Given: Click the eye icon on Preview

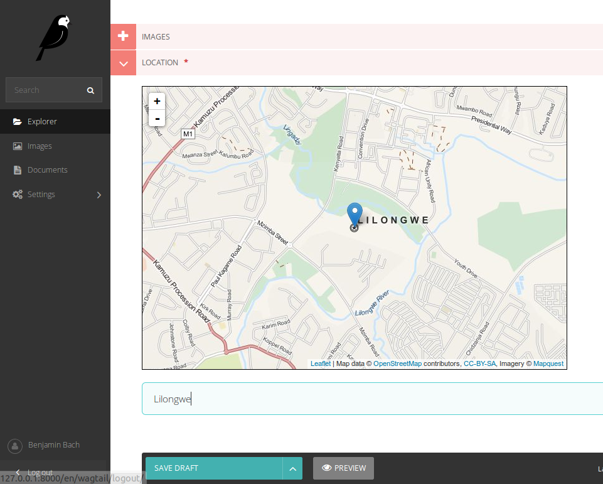Looking at the screenshot, I should point(326,468).
